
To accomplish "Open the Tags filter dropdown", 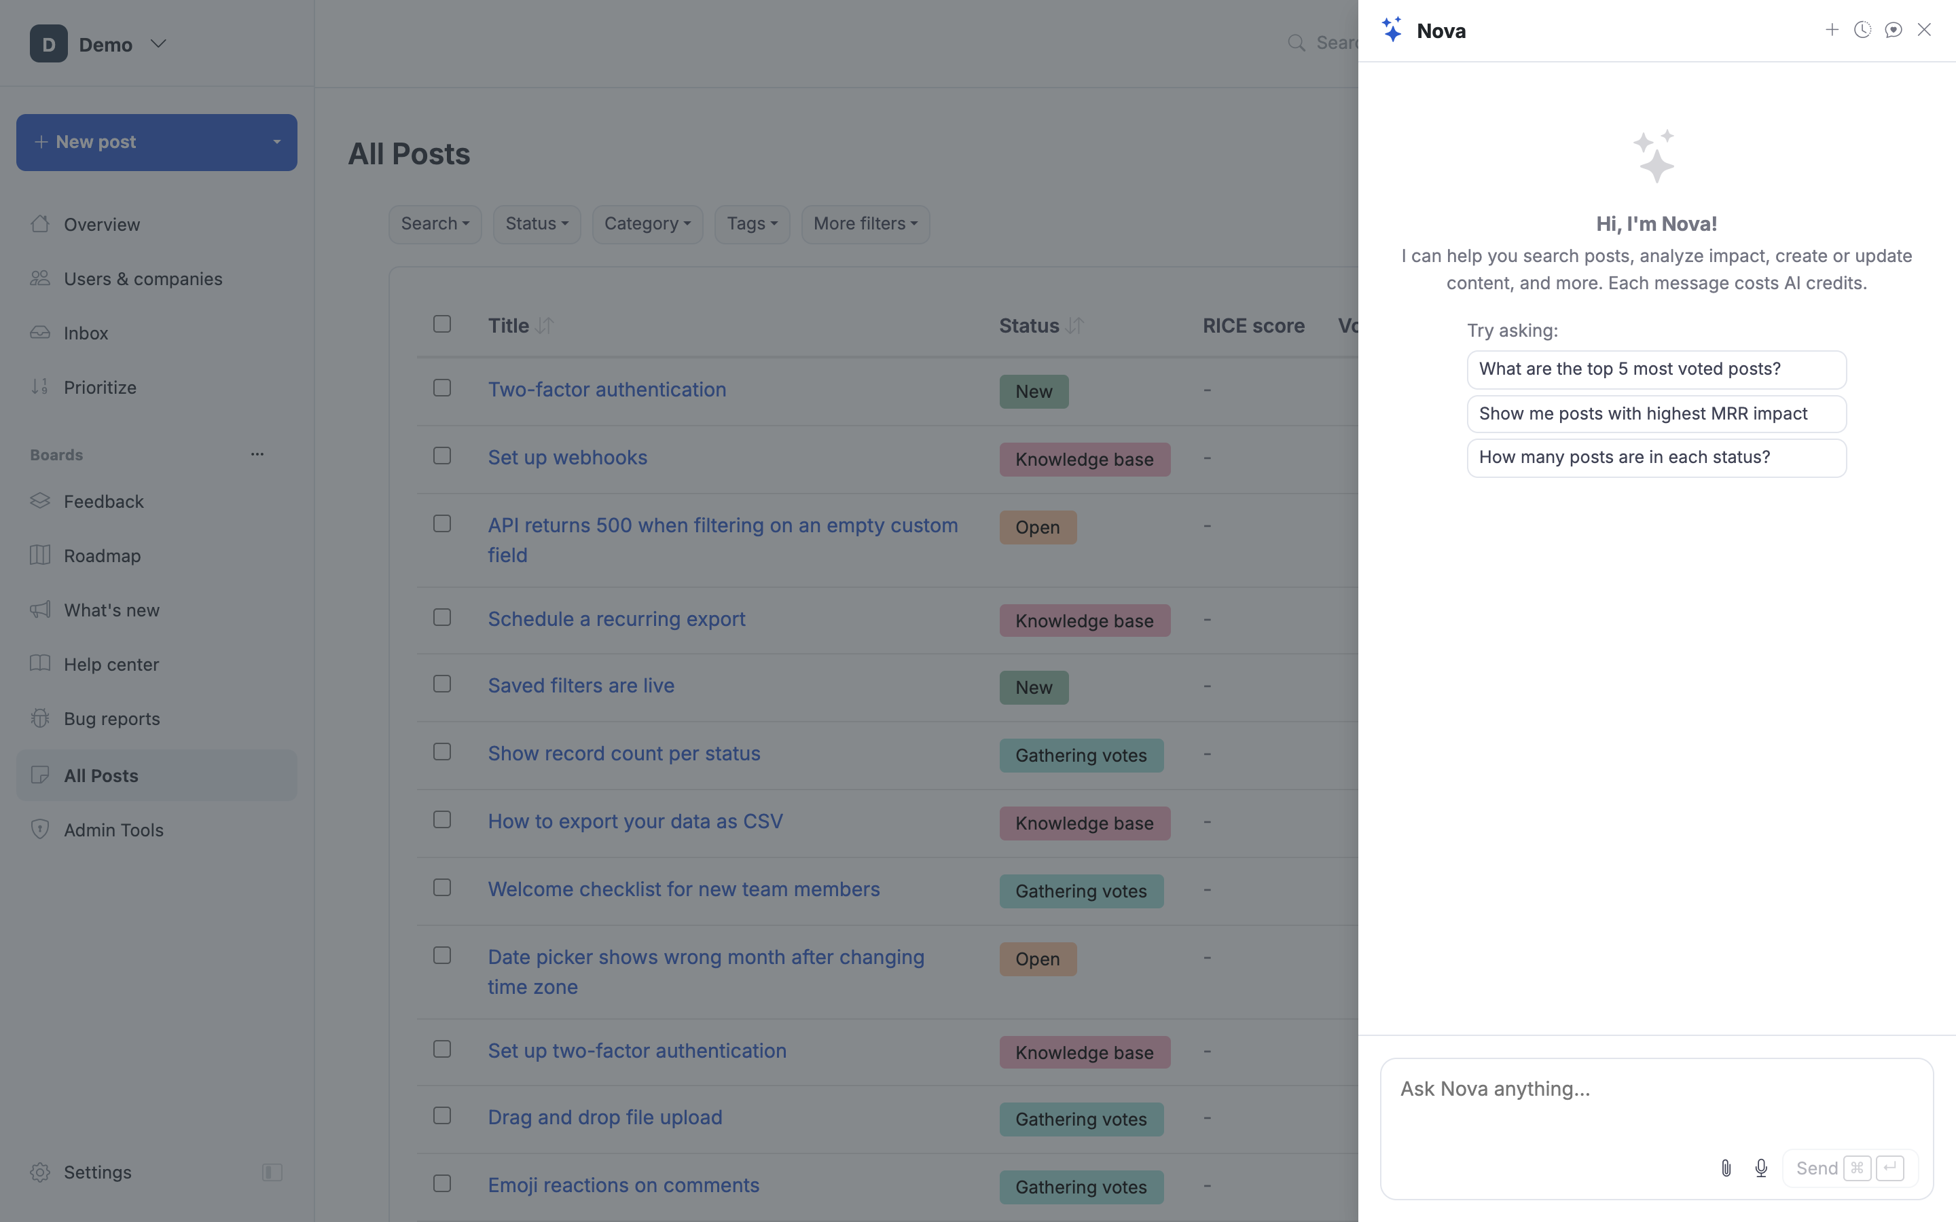I will click(x=752, y=224).
